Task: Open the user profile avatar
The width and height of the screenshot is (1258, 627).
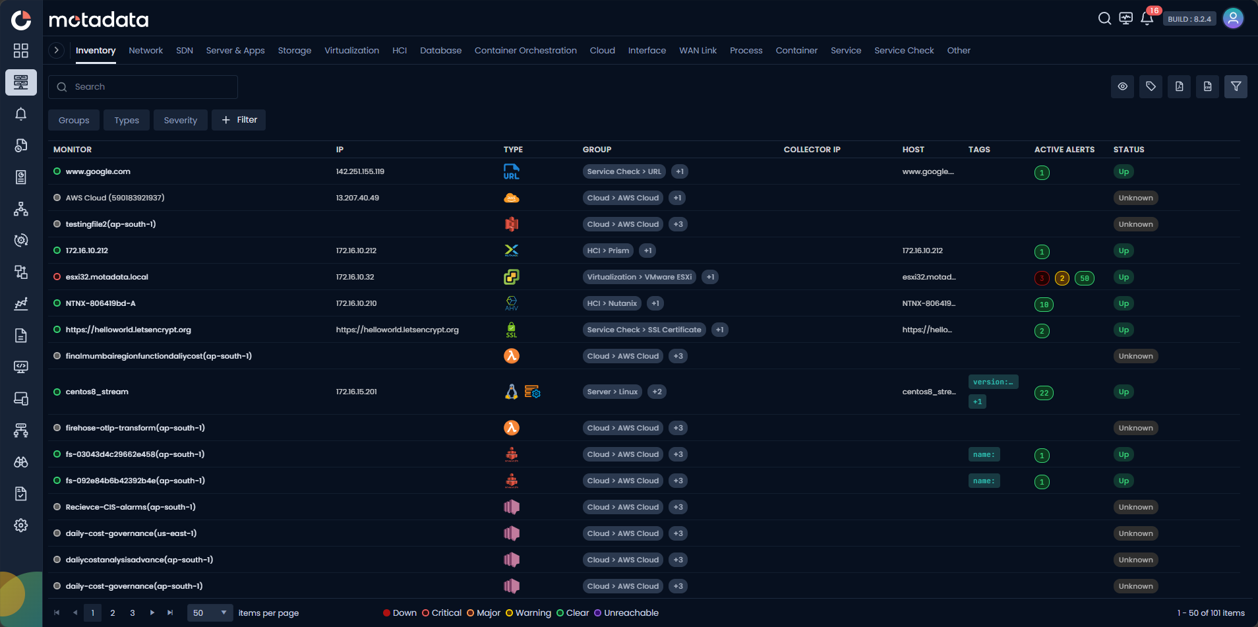Action: pos(1233,18)
